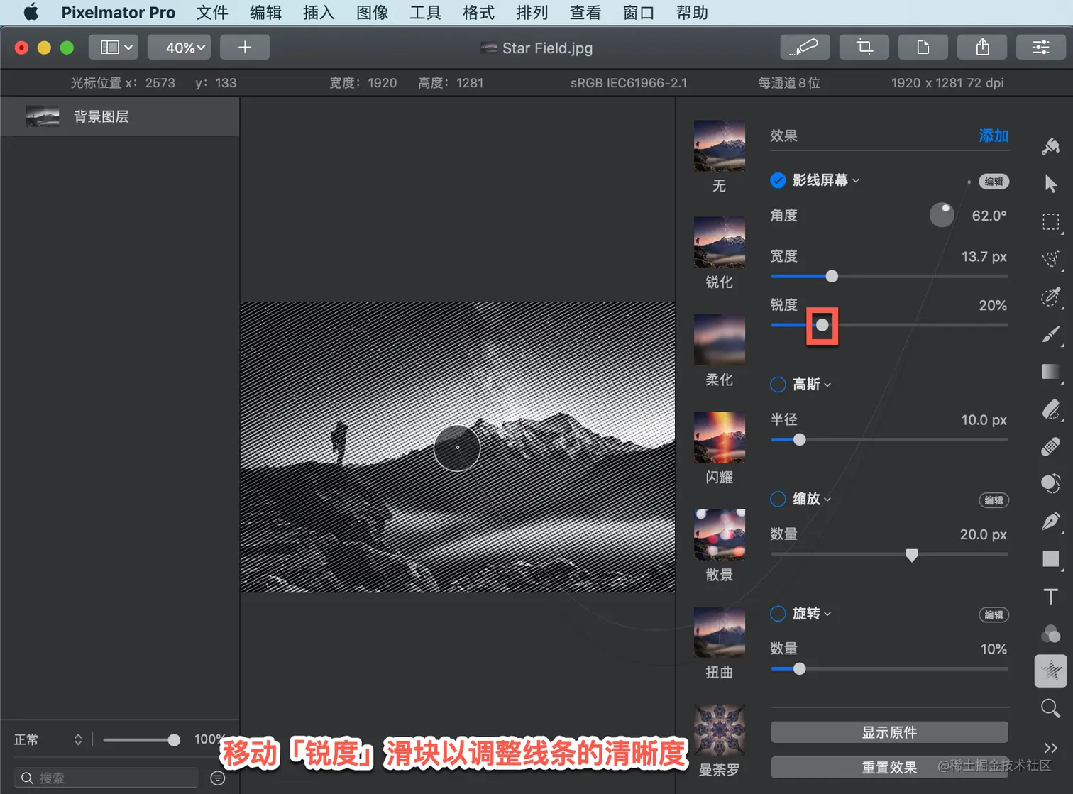Click 编辑 button beside 影线屏幕
Viewport: 1073px width, 794px height.
994,182
